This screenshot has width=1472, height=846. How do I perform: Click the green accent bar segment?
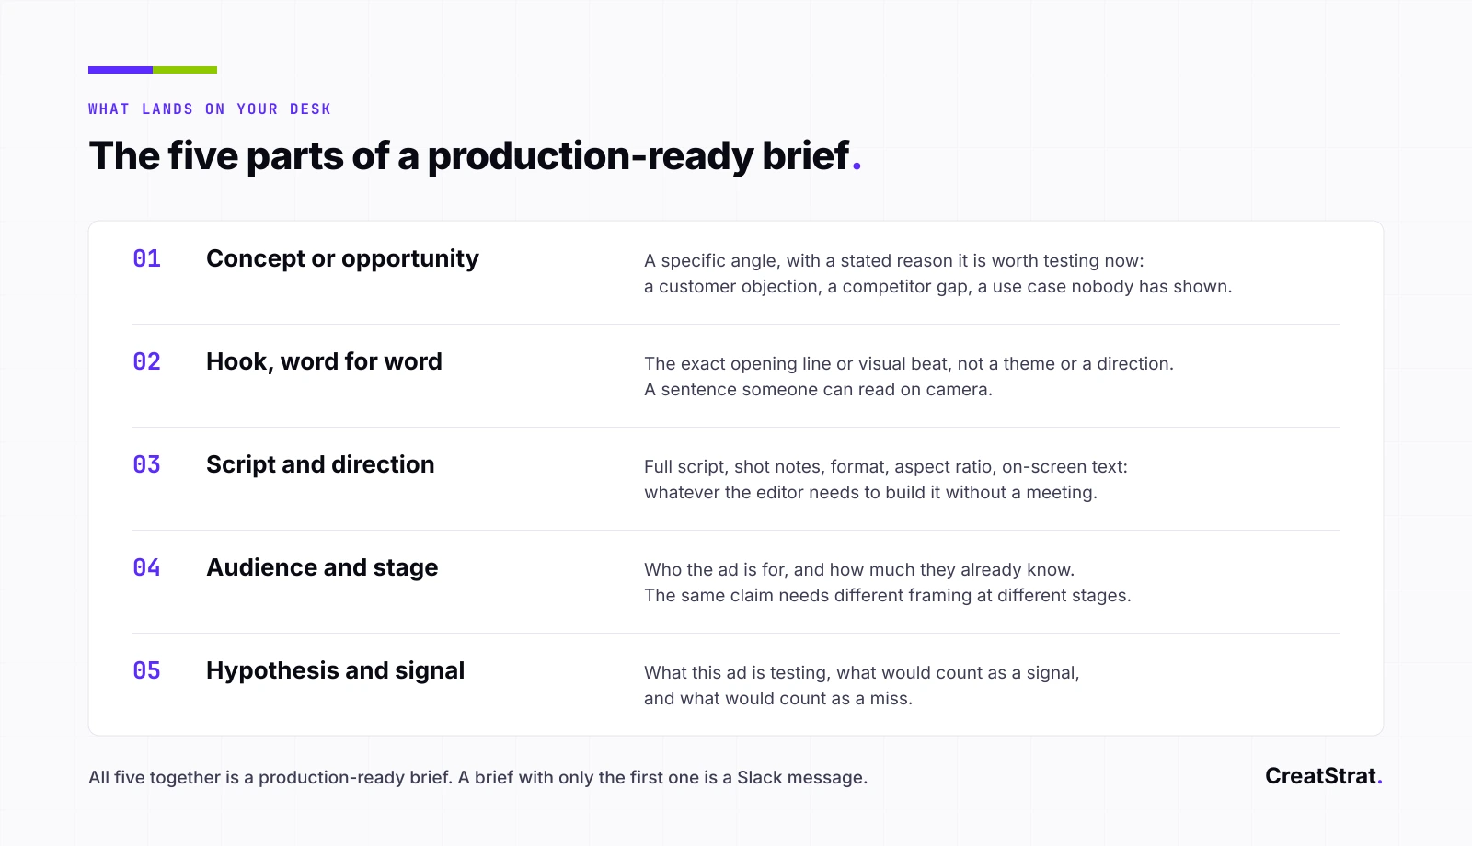(x=185, y=70)
